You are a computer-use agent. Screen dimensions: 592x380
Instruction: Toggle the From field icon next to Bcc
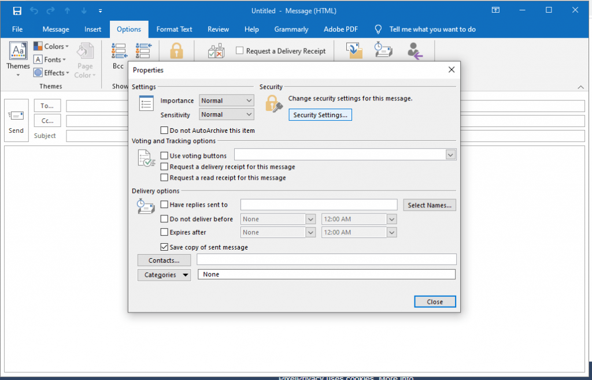tap(143, 50)
